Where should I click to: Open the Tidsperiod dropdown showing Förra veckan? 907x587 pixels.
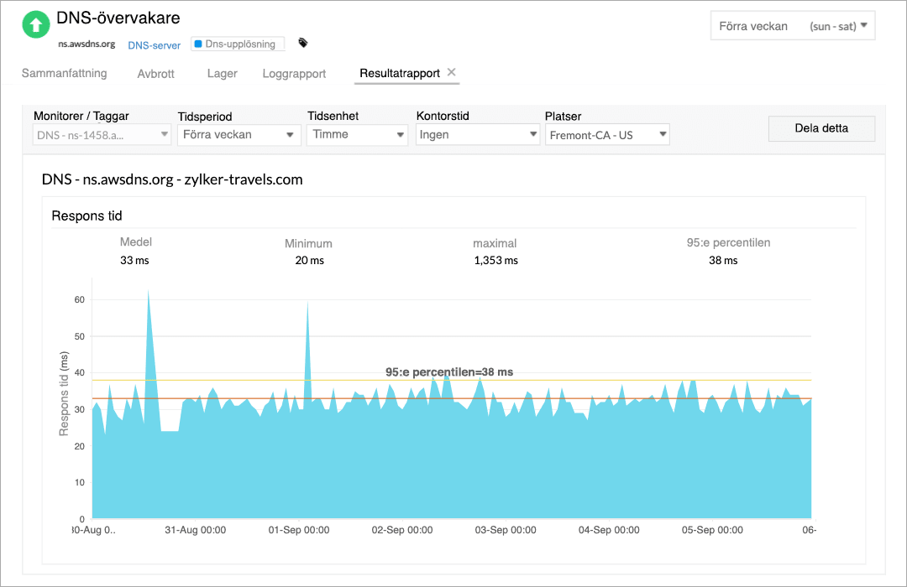pos(239,135)
